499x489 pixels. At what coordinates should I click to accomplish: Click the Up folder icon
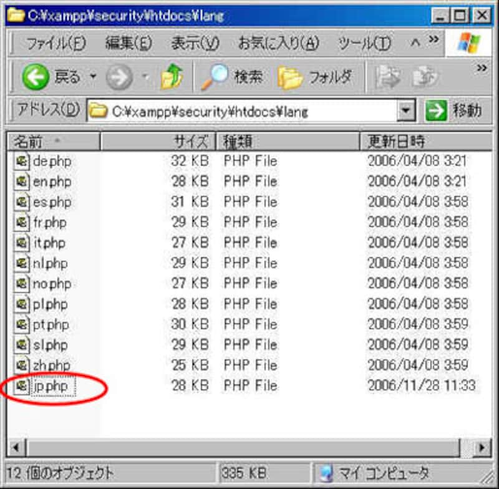pos(172,77)
